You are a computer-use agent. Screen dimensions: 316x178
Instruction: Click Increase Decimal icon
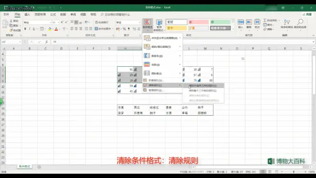point(134,29)
